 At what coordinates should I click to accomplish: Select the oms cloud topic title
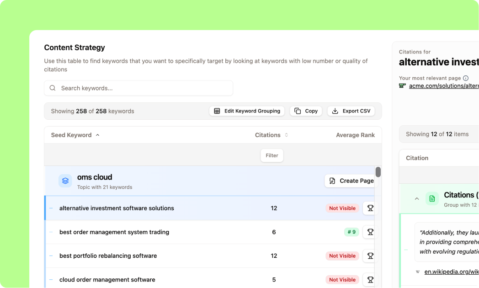click(x=95, y=177)
